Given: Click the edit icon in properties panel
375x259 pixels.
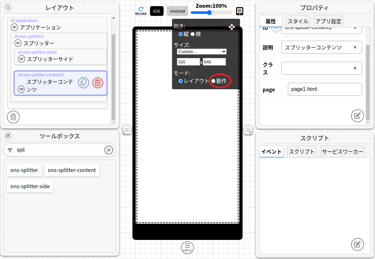Looking at the screenshot, I should 357,115.
